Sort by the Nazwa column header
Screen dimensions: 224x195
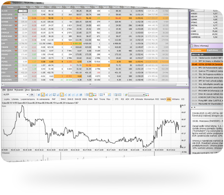coord(10,7)
